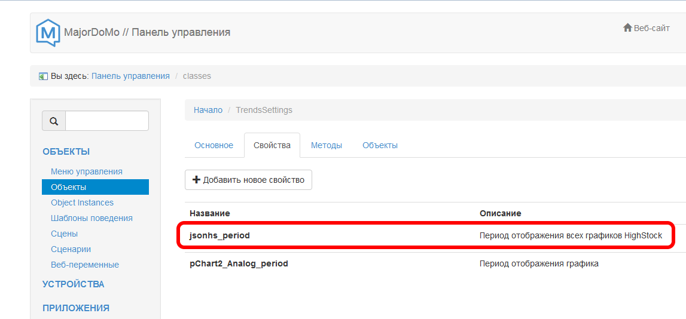
Task: Click the Описание column header
Action: coord(501,213)
